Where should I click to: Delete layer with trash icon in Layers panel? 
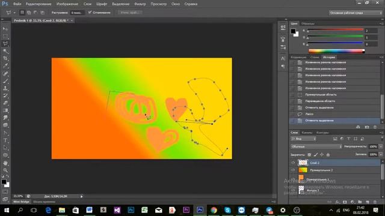coord(375,202)
